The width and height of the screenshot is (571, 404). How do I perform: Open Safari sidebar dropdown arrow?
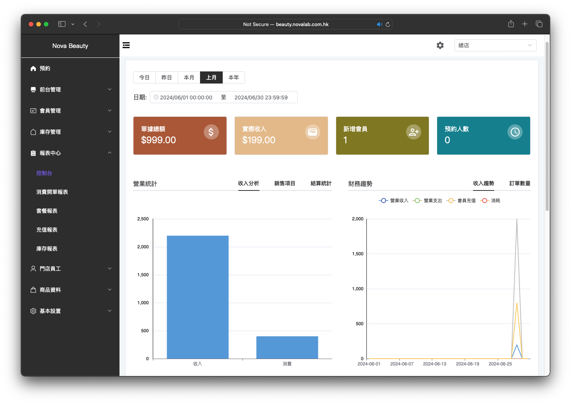[73, 24]
